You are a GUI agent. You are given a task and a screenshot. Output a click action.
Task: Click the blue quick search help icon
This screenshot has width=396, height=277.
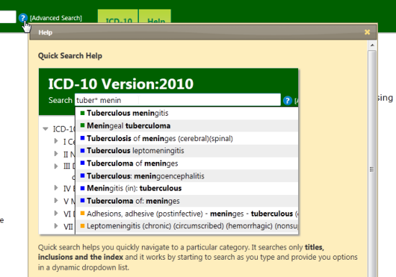[23, 18]
